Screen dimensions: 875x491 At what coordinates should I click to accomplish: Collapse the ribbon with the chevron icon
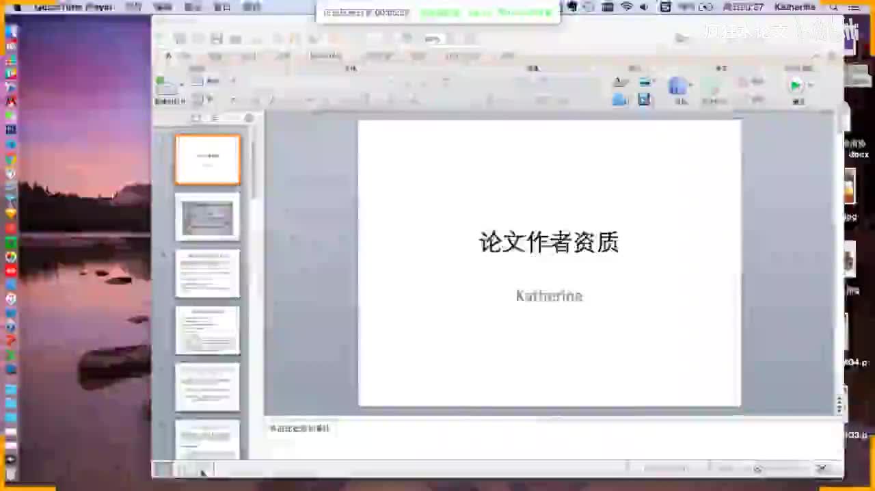(x=816, y=56)
